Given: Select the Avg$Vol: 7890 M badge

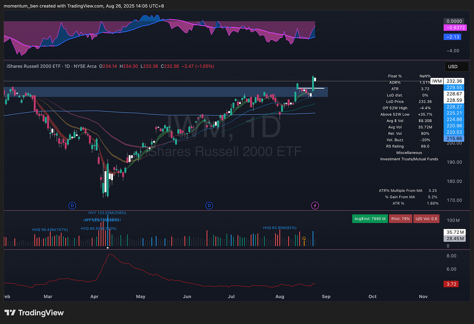Looking at the screenshot, I should 370,219.
